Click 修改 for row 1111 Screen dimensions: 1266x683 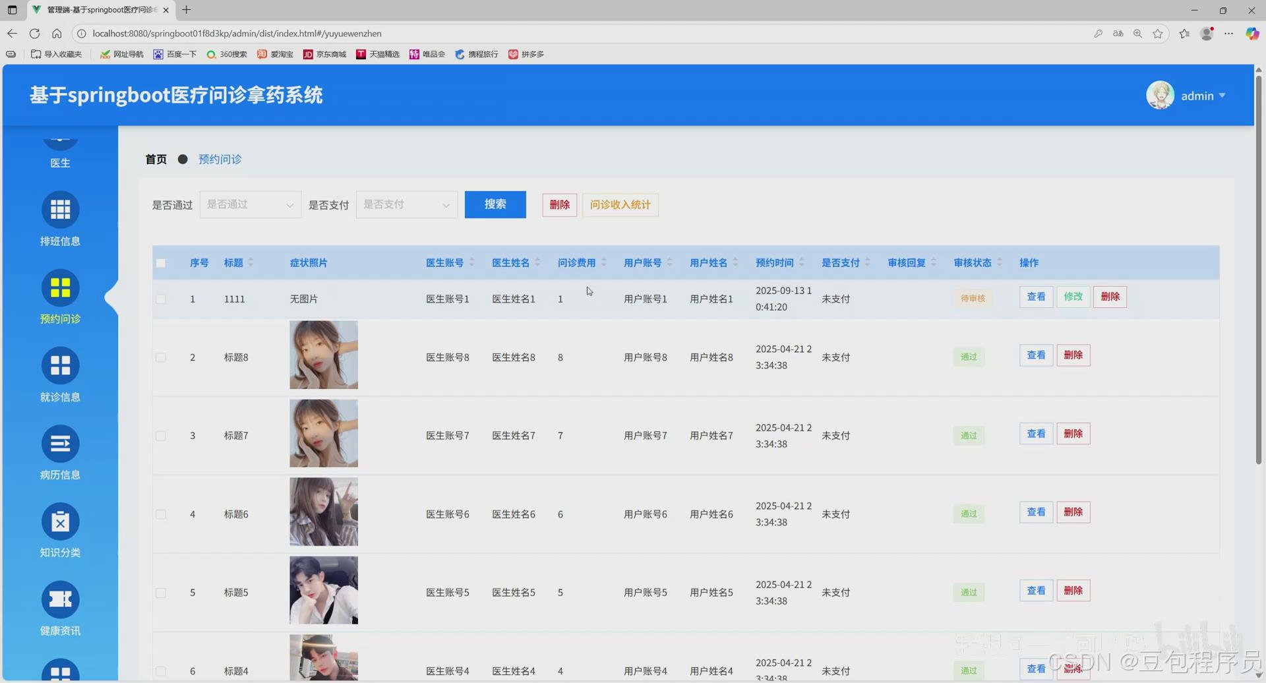coord(1073,297)
